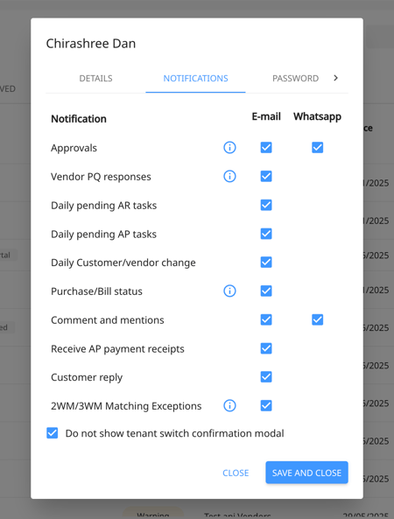Dismiss dialog with Close button

pyautogui.click(x=236, y=473)
